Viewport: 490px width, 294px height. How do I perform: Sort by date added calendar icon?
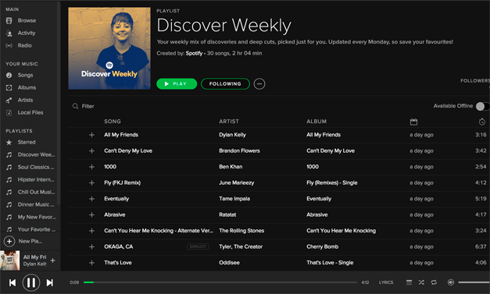[413, 122]
